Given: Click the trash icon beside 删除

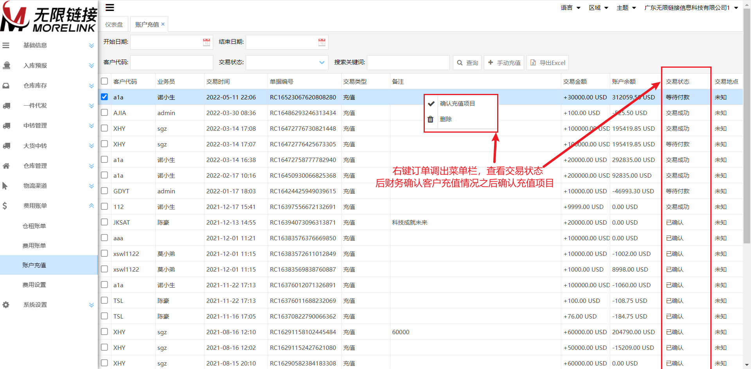Looking at the screenshot, I should [430, 119].
